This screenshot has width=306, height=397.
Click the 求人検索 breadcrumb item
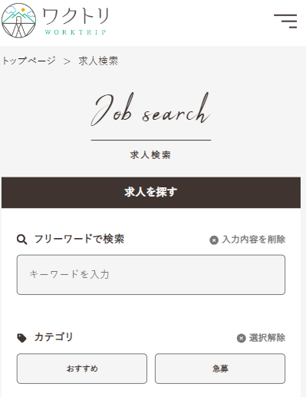click(x=98, y=61)
